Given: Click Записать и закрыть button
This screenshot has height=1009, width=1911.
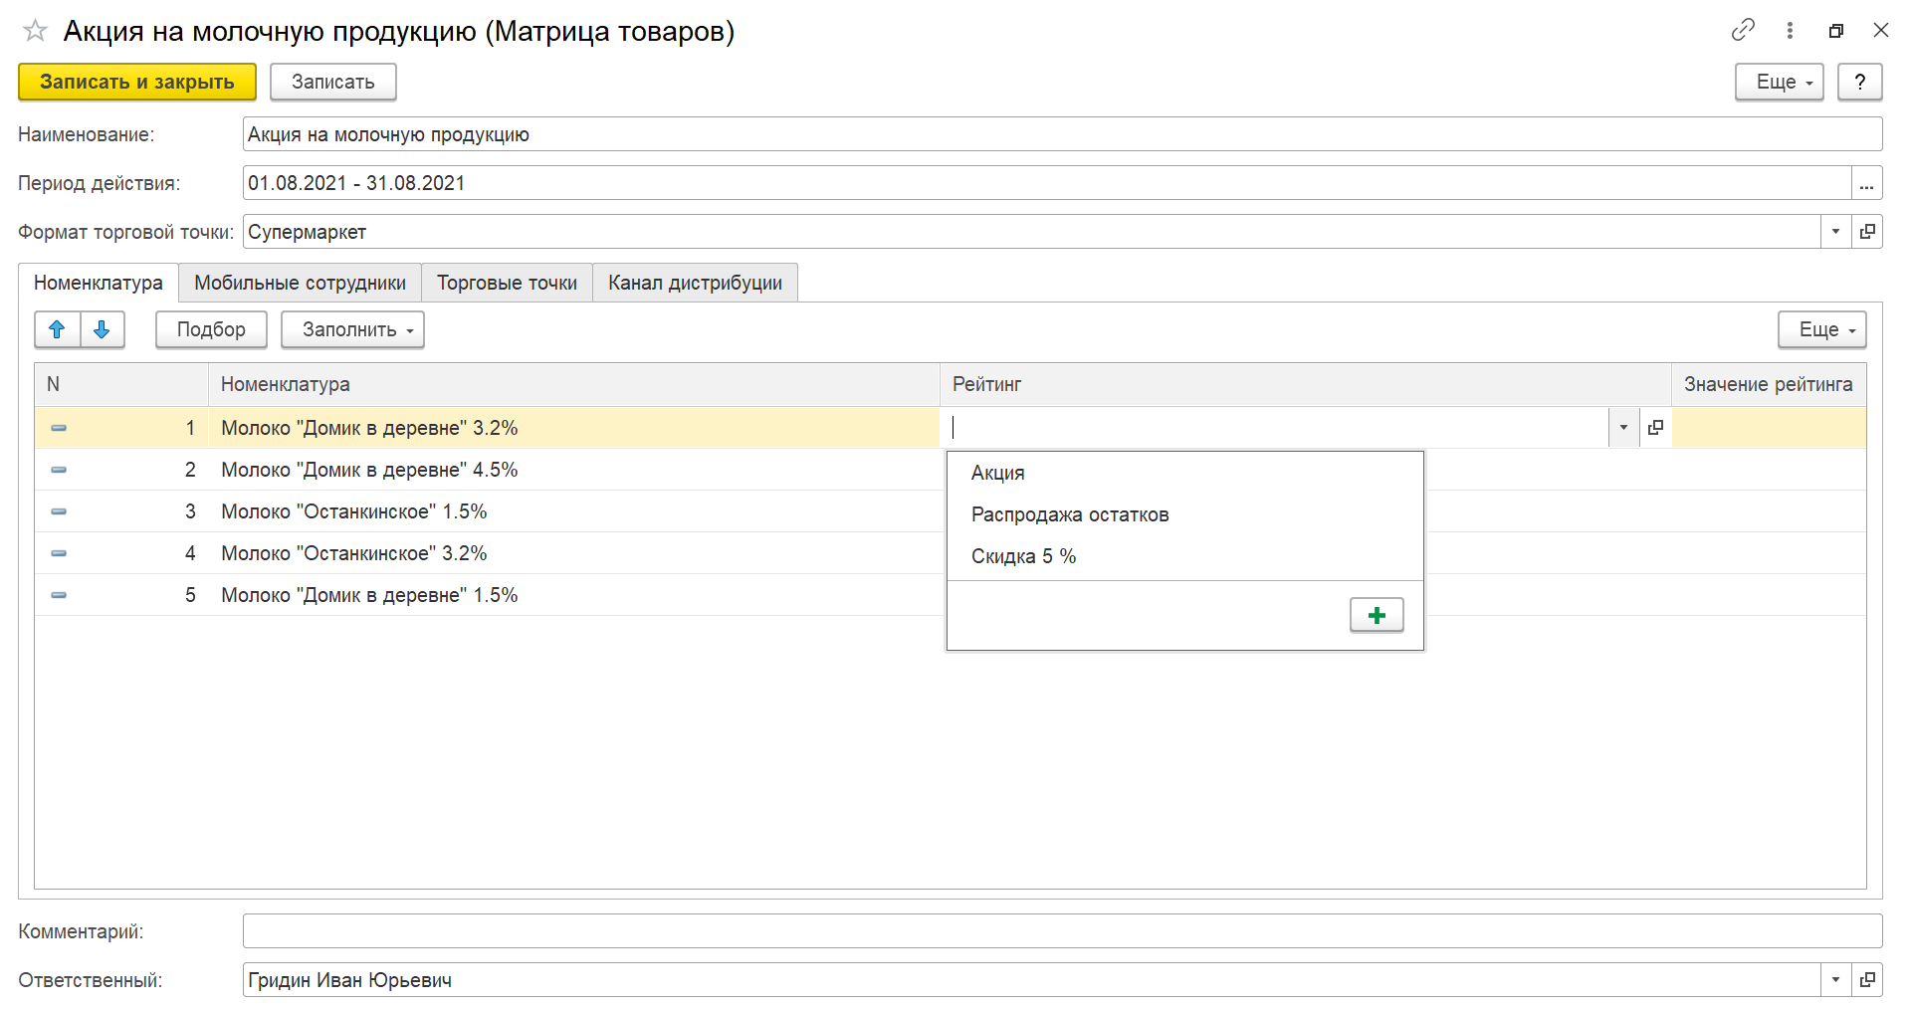Looking at the screenshot, I should click(137, 82).
